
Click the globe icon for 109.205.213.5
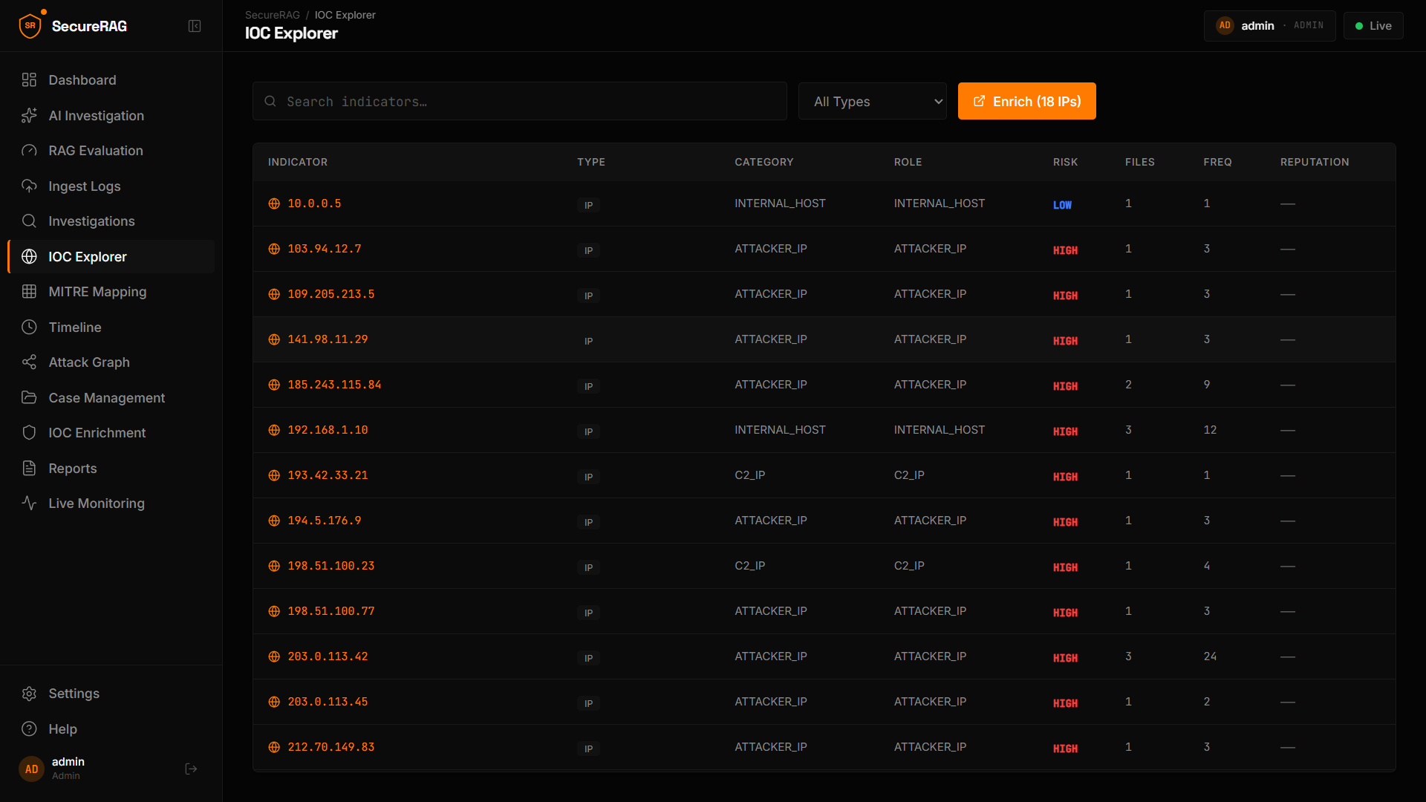click(274, 295)
